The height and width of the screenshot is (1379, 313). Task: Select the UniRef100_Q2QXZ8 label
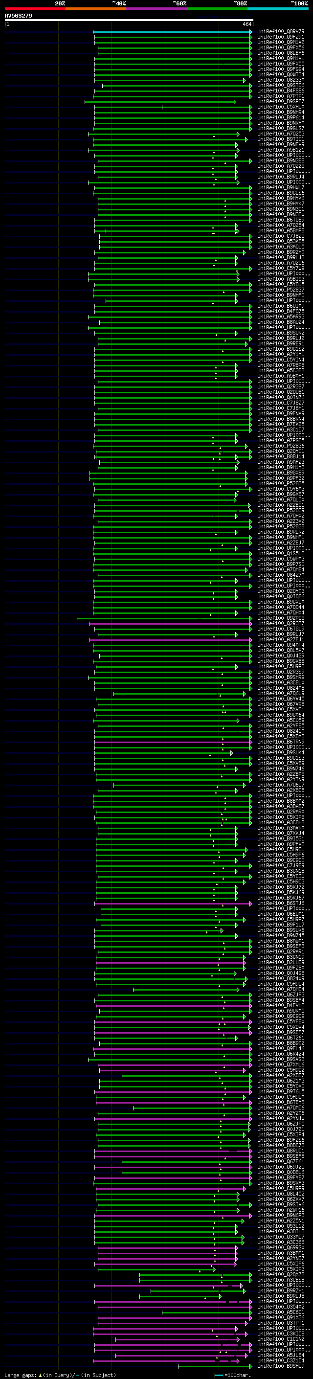point(281,1275)
